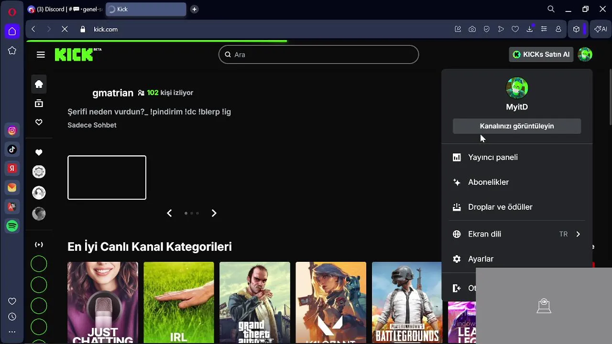Open Kick hamburger navigation menu

point(41,54)
